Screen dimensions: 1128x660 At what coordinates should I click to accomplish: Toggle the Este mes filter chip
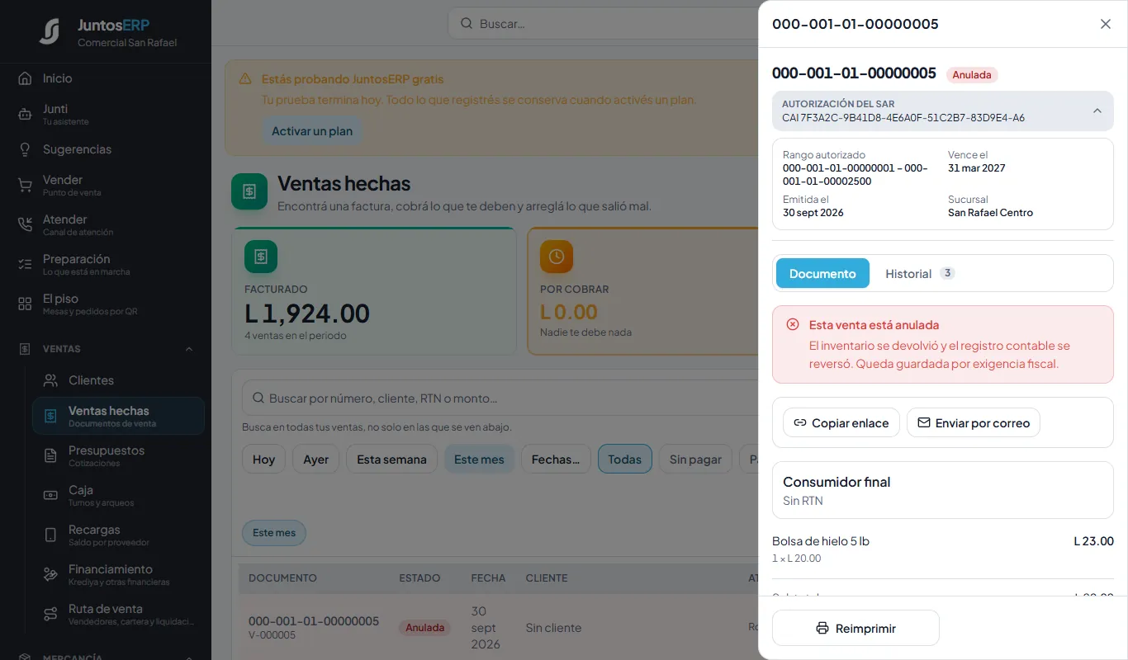tap(479, 460)
